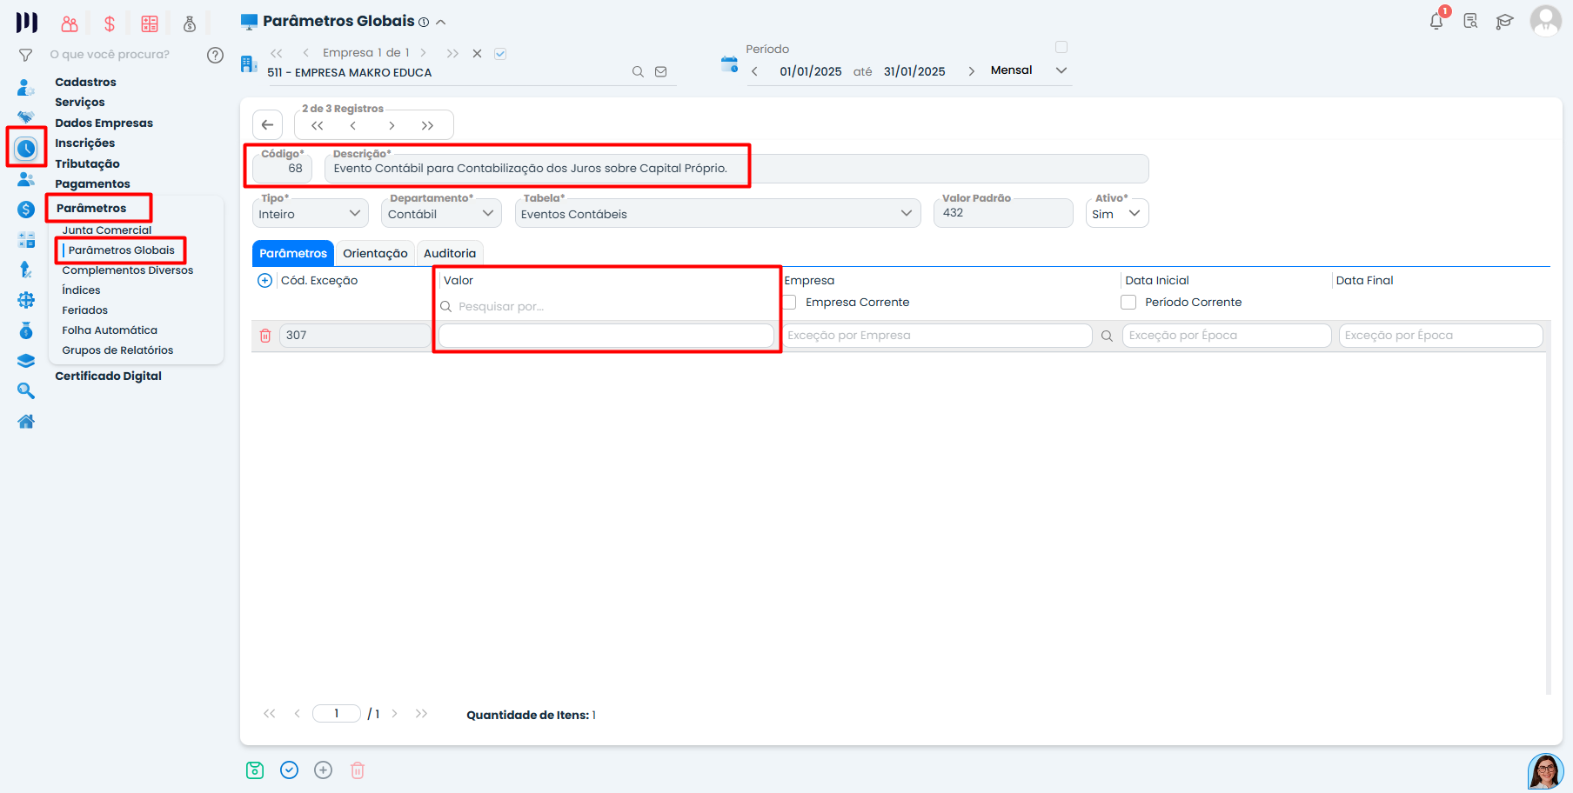Viewport: 1573px width, 793px height.
Task: Click the page number input showing 1
Action: [336, 712]
